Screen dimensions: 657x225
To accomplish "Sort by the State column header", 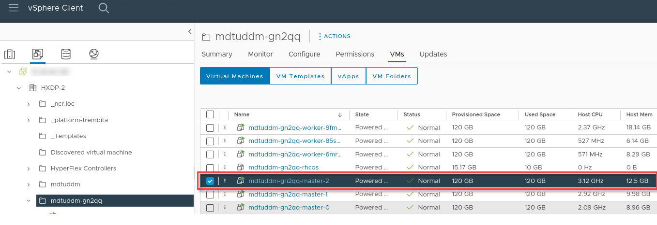I will (x=362, y=115).
